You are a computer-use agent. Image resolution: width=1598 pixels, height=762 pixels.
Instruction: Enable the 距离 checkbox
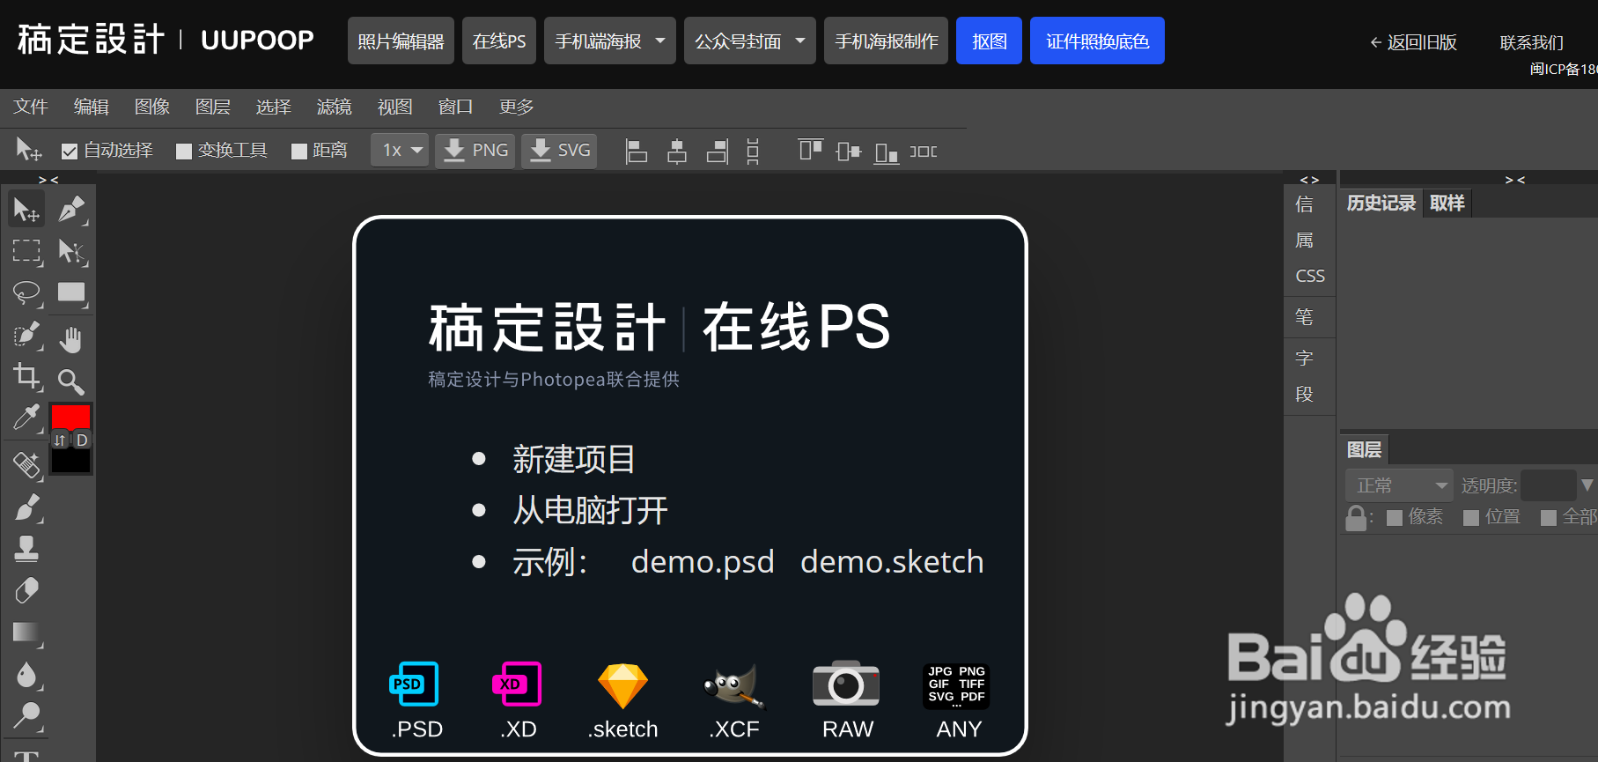click(x=299, y=152)
